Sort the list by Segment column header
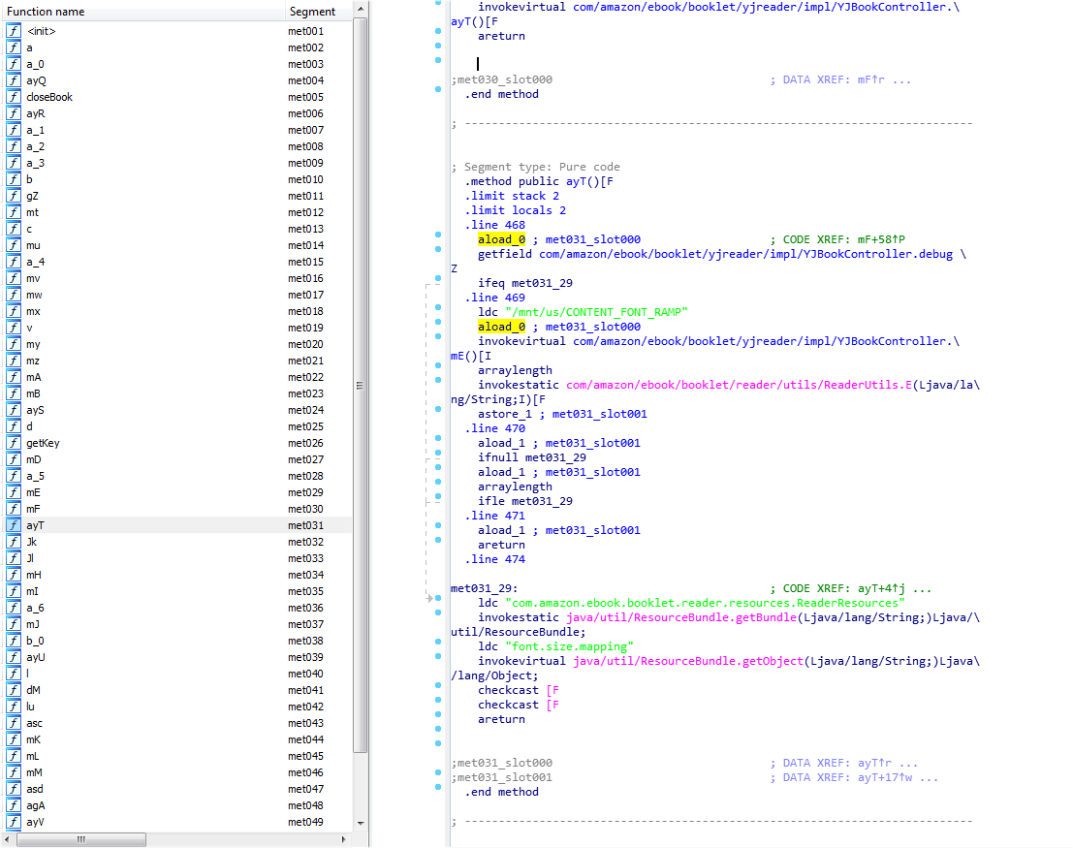Image resolution: width=1073 pixels, height=848 pixels. coord(312,12)
